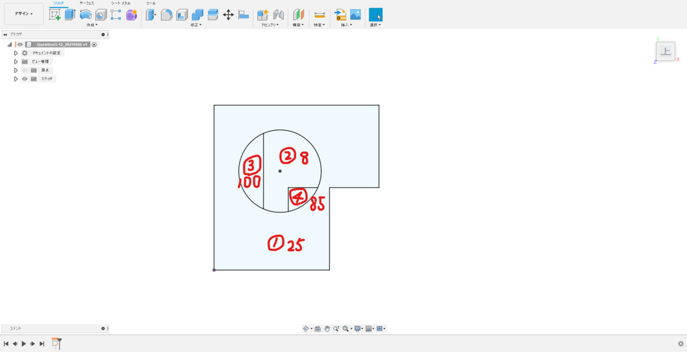Jump to timeline end
Screen dimensions: 687x352
42,343
